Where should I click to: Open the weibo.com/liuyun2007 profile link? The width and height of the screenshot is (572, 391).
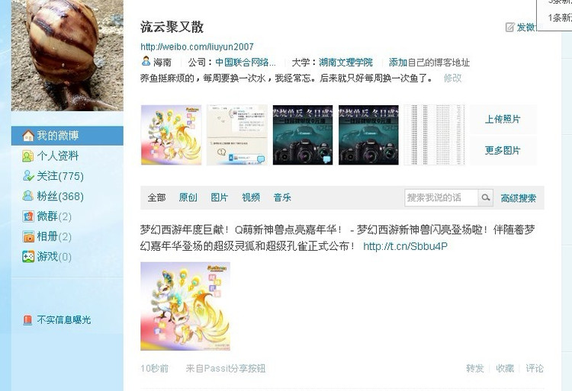pos(197,46)
